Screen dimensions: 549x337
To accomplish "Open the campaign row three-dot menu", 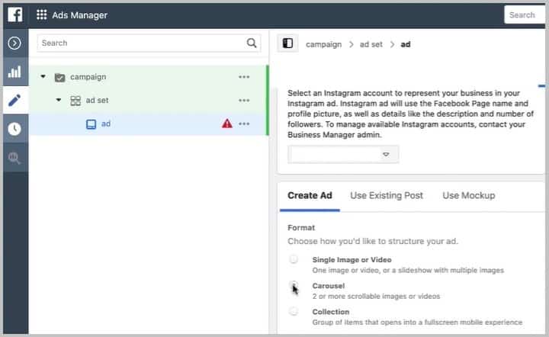I will [244, 77].
